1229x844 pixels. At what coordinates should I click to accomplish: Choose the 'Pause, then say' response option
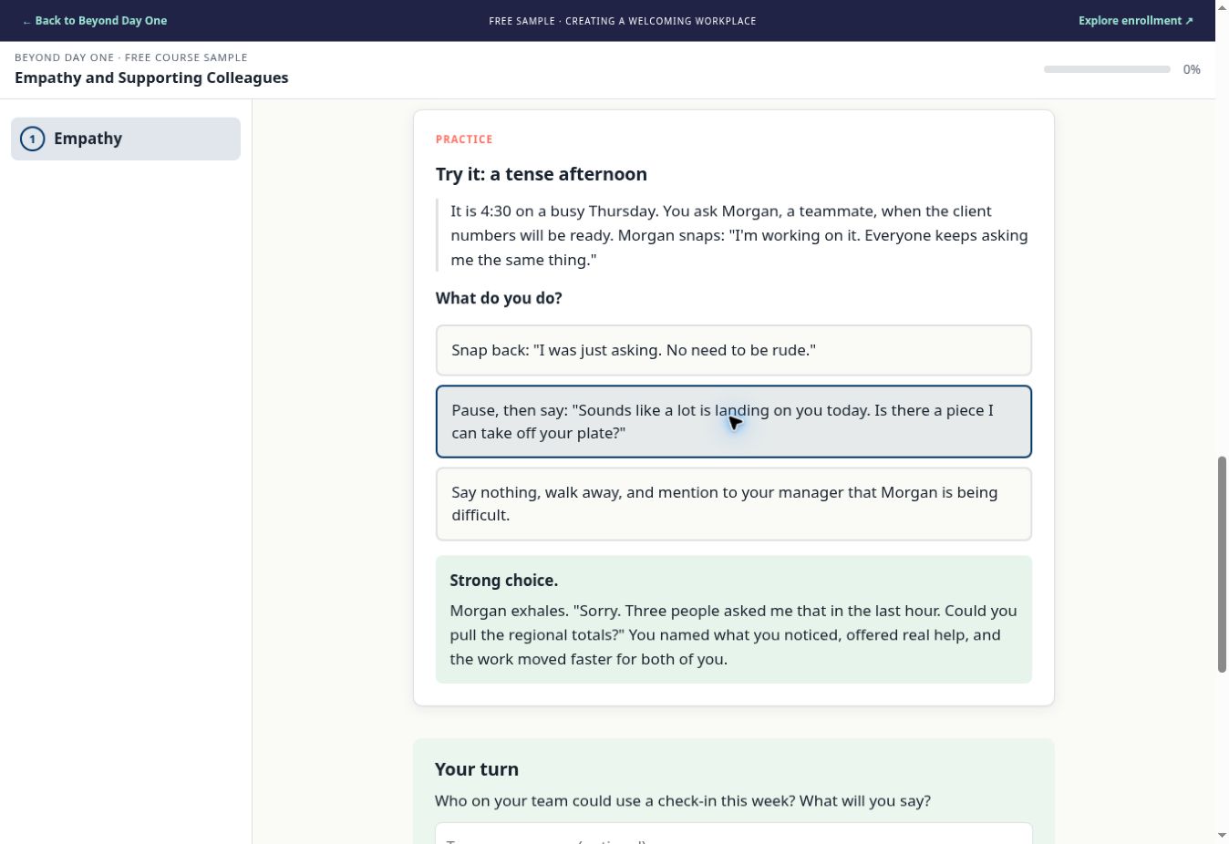734,421
